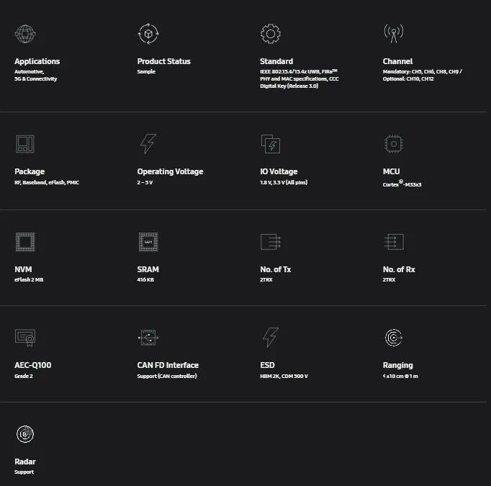Viewport: 491px width, 486px height.
Task: Click the No. of Rx arrows icon
Action: 394,242
